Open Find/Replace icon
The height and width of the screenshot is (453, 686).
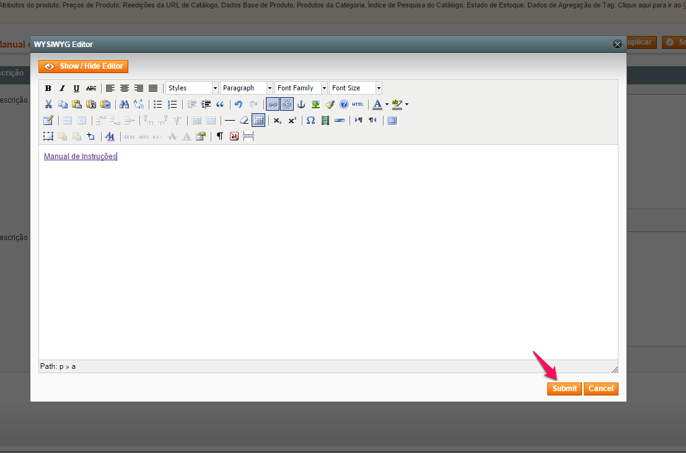(x=139, y=104)
